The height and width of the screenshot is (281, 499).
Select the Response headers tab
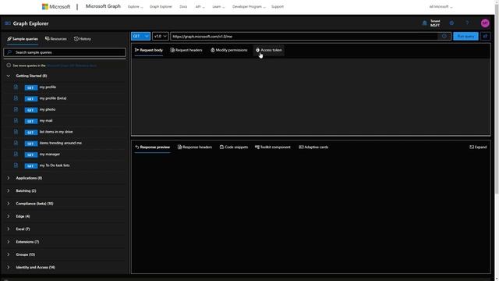195,148
